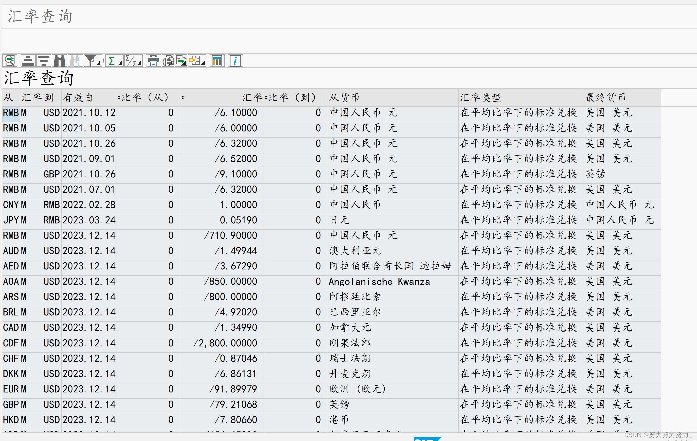Sort list in ascending order

pos(28,61)
